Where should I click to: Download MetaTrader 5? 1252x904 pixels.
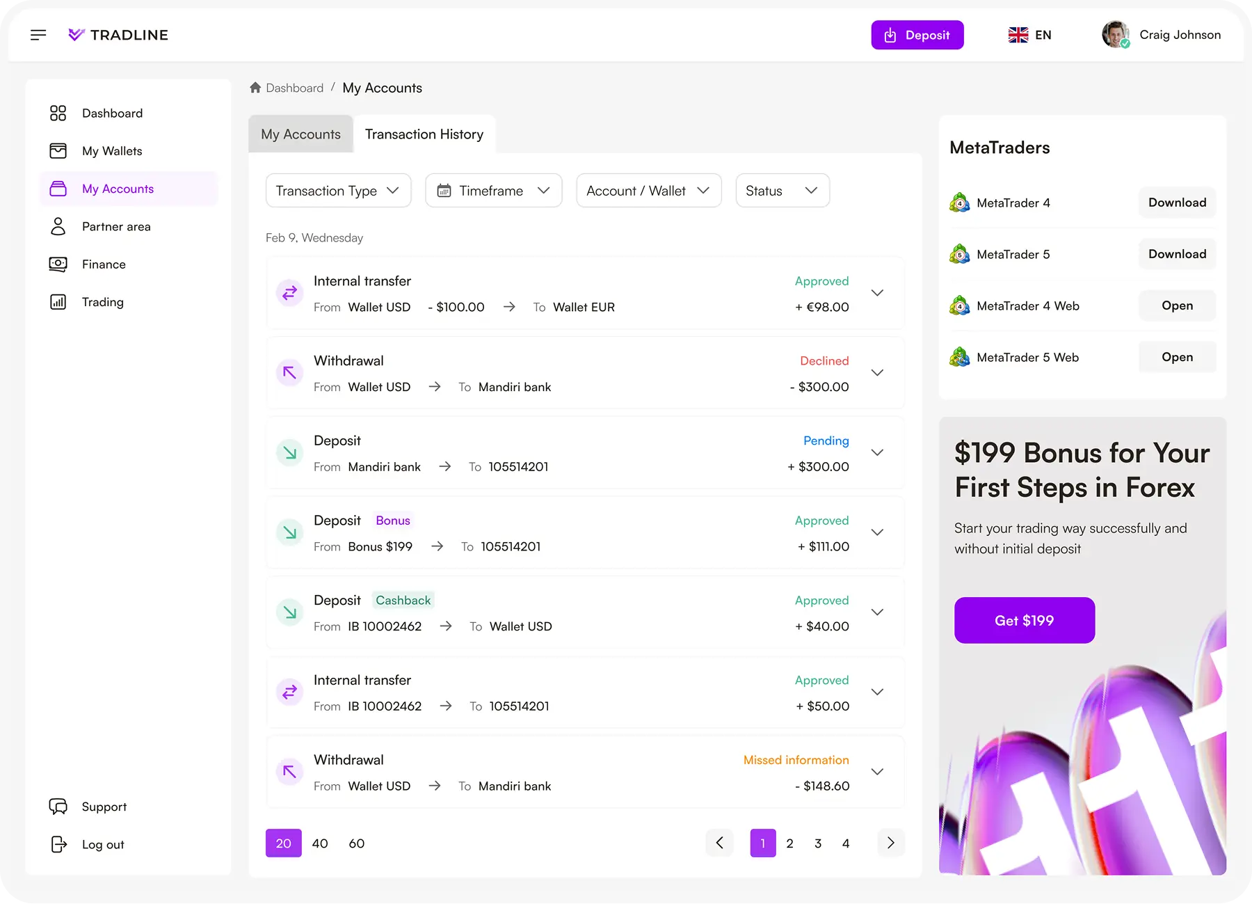tap(1177, 254)
